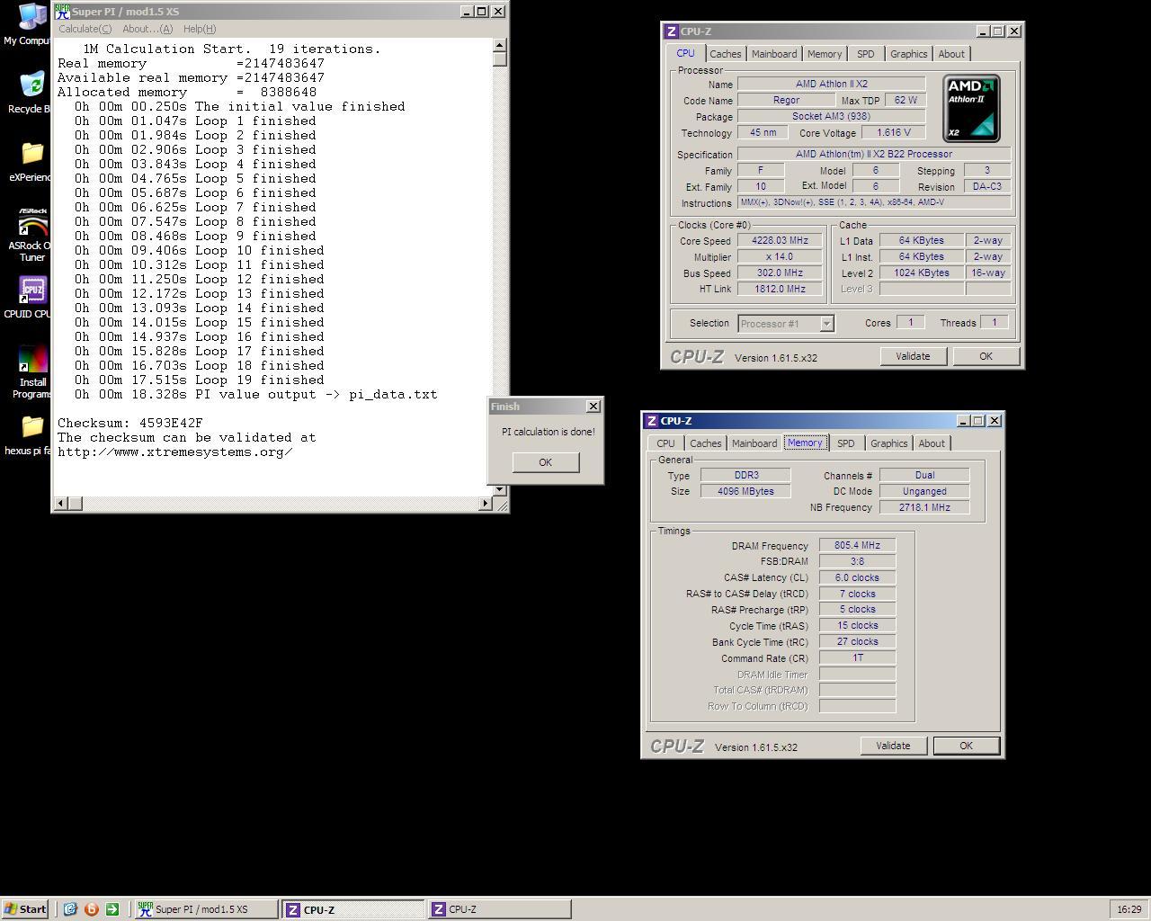Select Graphics tab in lower CPU-Z window

coord(888,443)
